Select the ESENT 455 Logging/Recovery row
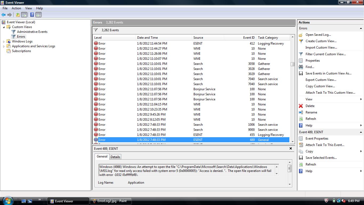 (x=191, y=135)
